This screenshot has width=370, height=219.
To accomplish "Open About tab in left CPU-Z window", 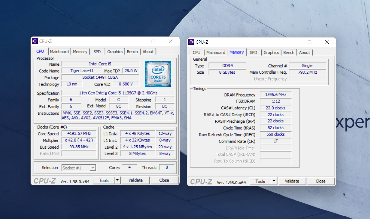I will 148,52.
